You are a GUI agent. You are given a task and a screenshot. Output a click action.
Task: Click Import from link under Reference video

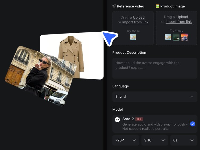[x=135, y=22]
